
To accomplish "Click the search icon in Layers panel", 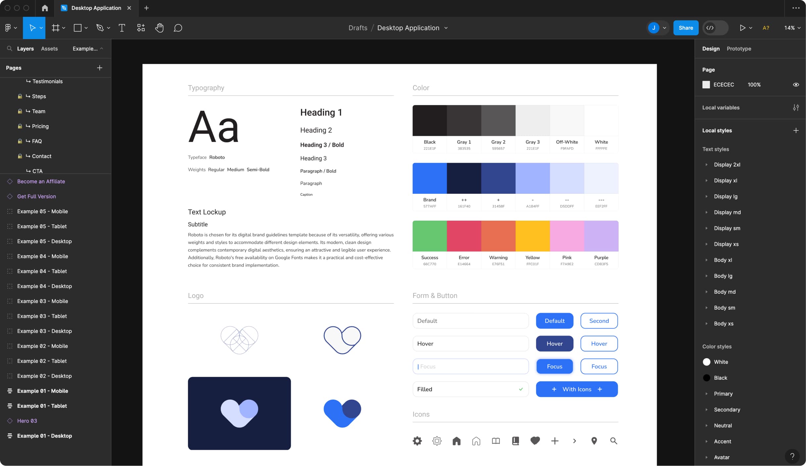I will click(x=10, y=49).
